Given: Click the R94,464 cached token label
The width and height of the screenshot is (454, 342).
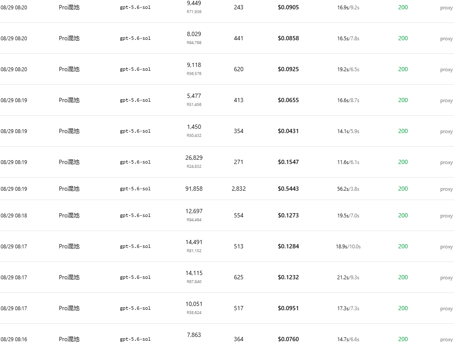Looking at the screenshot, I should click(194, 220).
